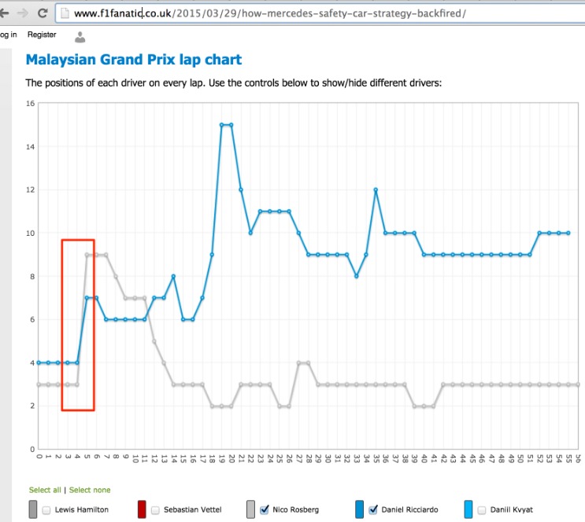This screenshot has width=585, height=522.
Task: Focus the f1fanatic.co.uk URL address field
Action: pos(315,13)
